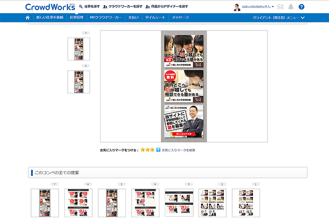Go to the タイムシート tab
This screenshot has width=329, height=219.
tap(155, 17)
